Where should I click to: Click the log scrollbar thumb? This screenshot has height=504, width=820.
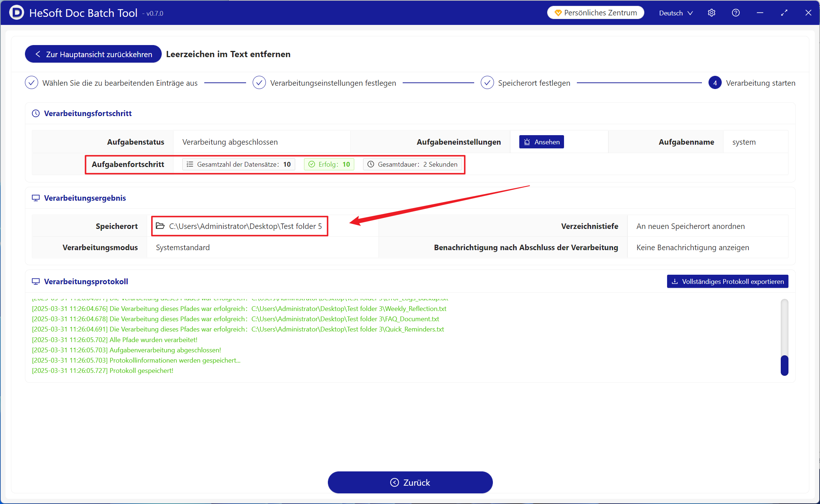784,365
